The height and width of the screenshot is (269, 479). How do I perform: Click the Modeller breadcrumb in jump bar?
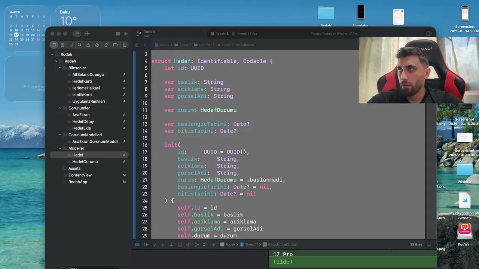[203, 45]
